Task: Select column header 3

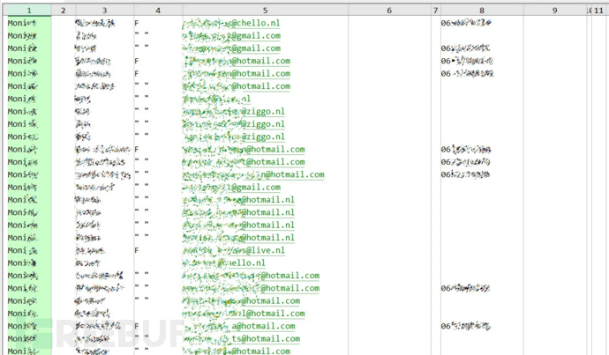Action: coord(104,11)
